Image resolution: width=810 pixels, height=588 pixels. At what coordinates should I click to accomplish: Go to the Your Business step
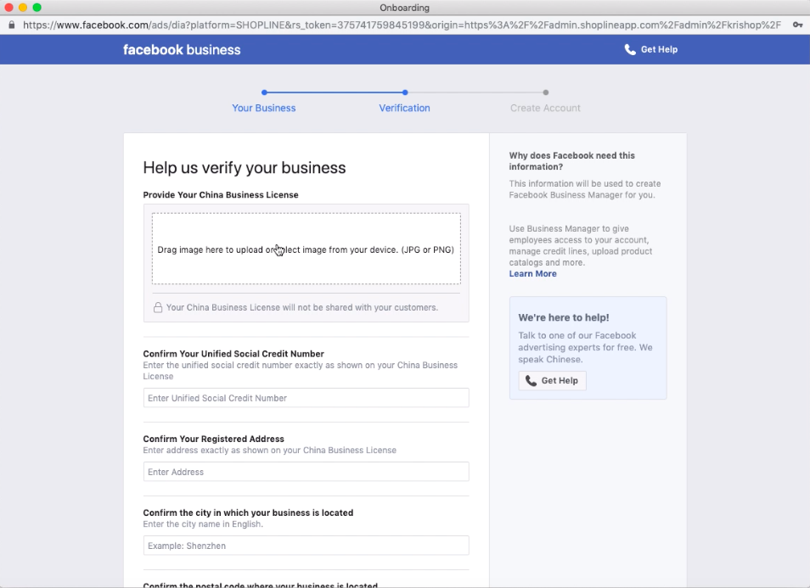(x=263, y=108)
